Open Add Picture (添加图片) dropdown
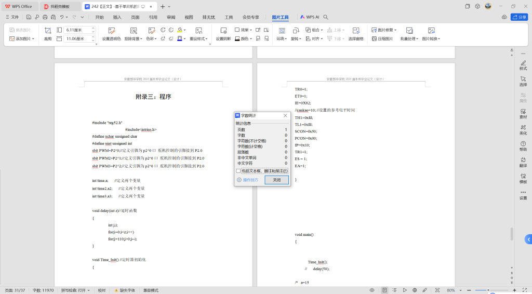The image size is (532, 294). (x=22, y=38)
